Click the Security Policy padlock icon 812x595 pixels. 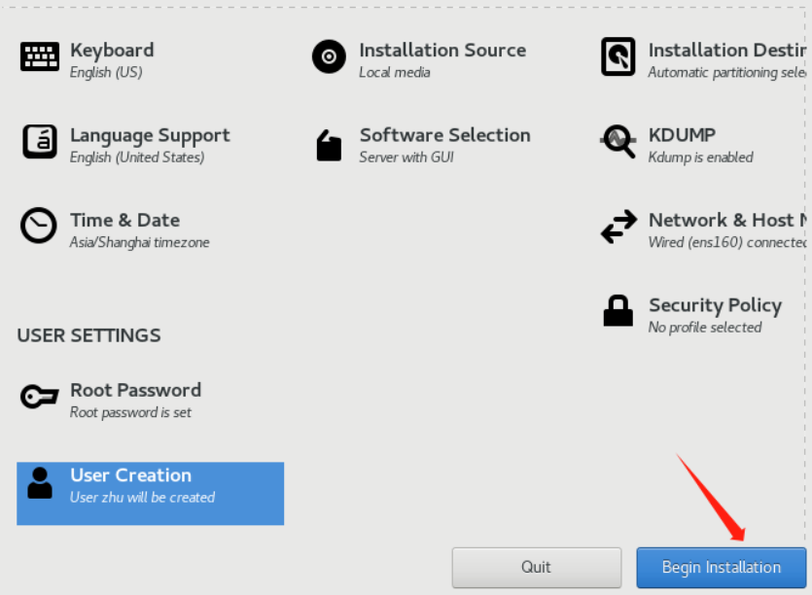pyautogui.click(x=618, y=311)
